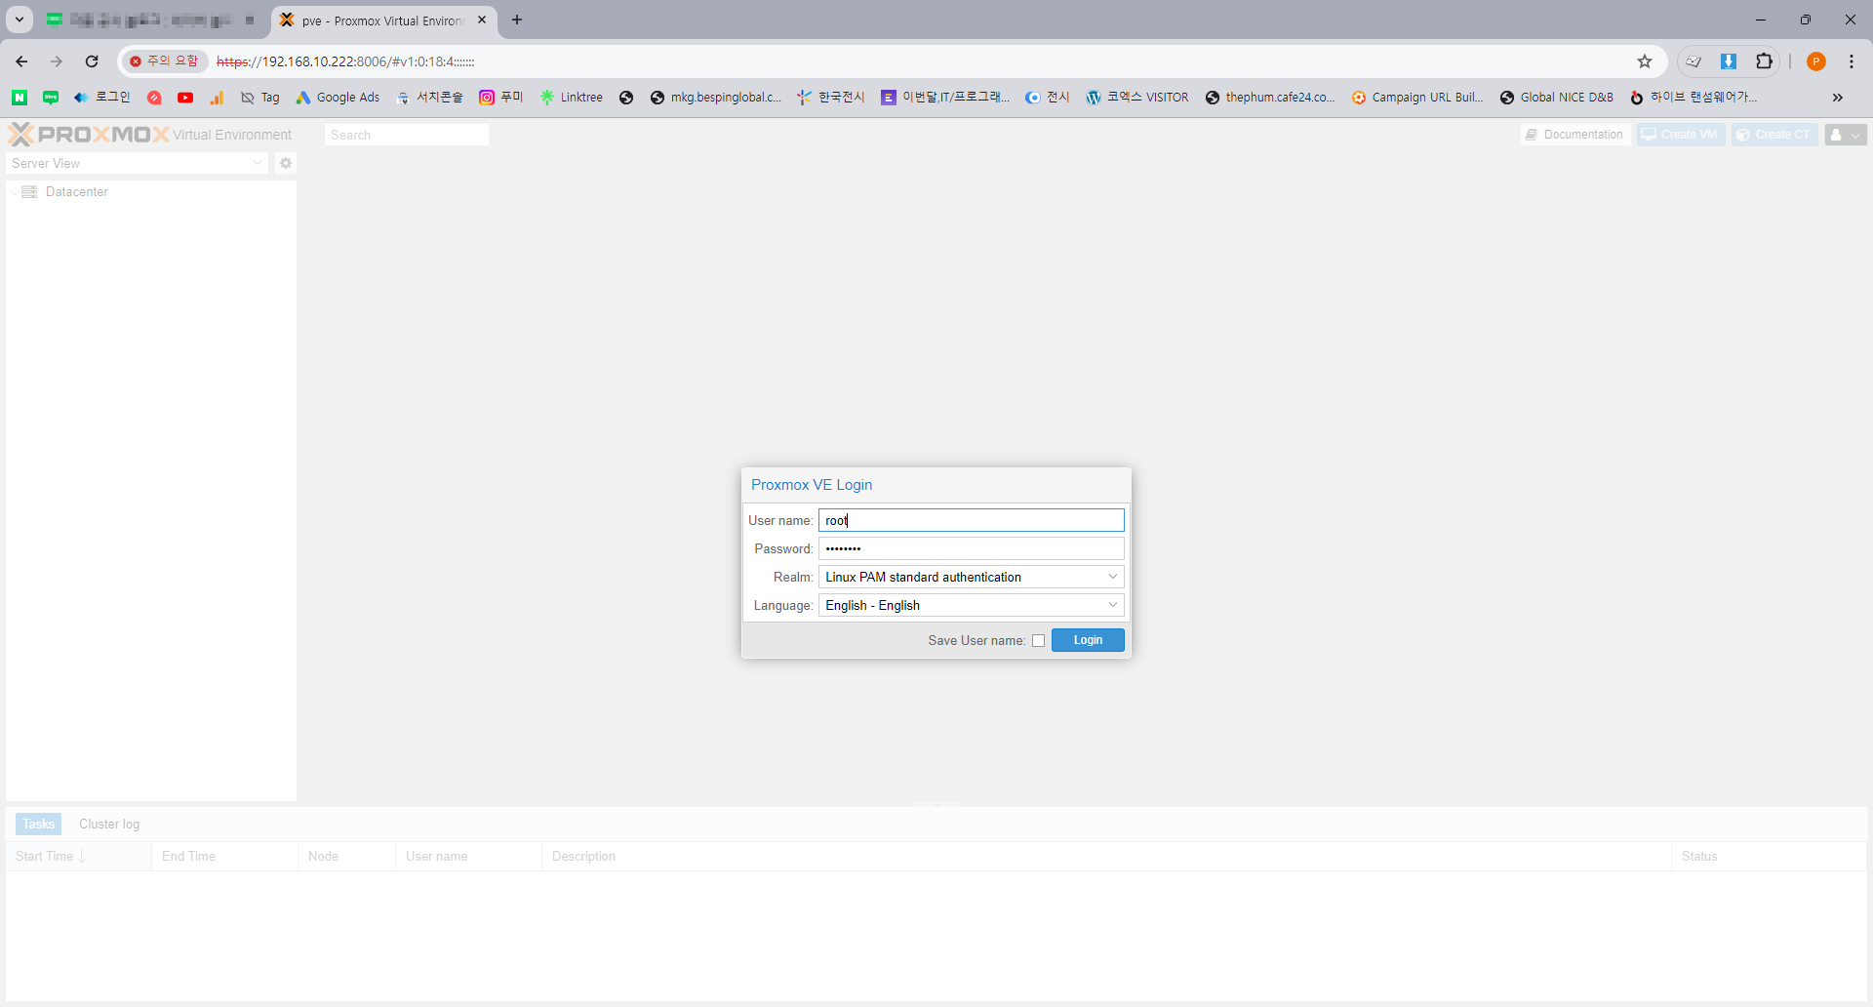Click the Node column header
This screenshot has width=1873, height=1007.
click(x=346, y=857)
